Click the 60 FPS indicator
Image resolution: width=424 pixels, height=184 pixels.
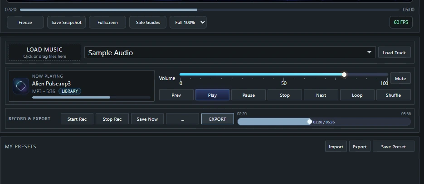[401, 22]
